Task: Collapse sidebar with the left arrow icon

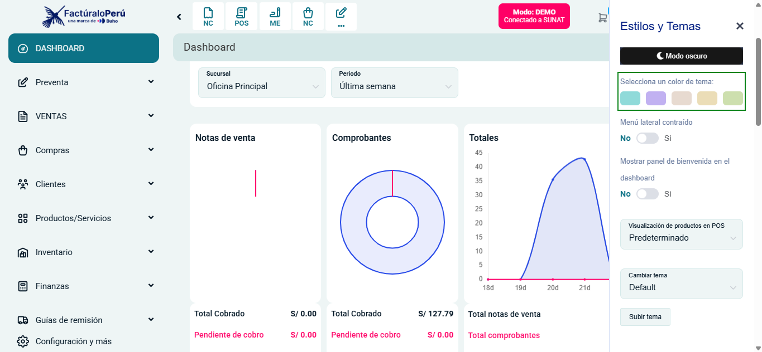Action: click(179, 17)
